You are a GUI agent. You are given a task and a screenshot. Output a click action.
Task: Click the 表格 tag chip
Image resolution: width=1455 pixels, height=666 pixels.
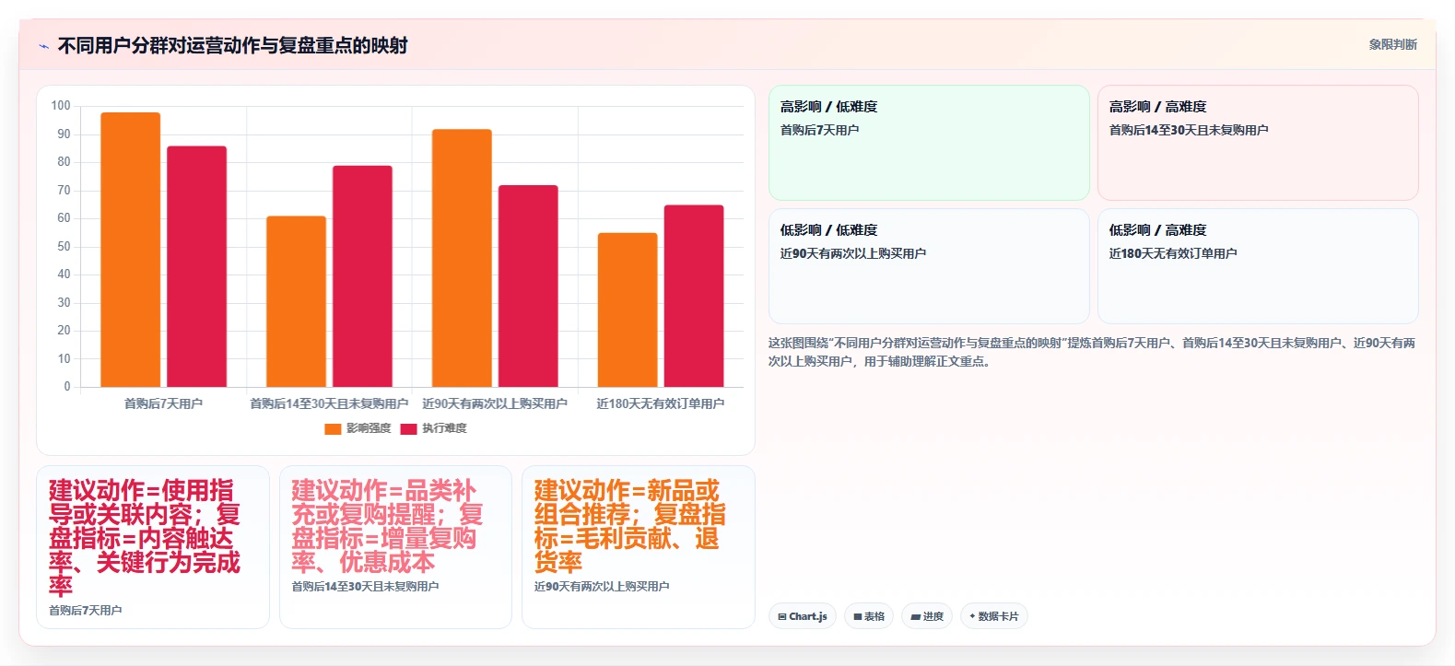click(x=869, y=616)
